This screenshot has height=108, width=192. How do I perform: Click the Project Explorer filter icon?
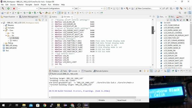click(x=43, y=20)
